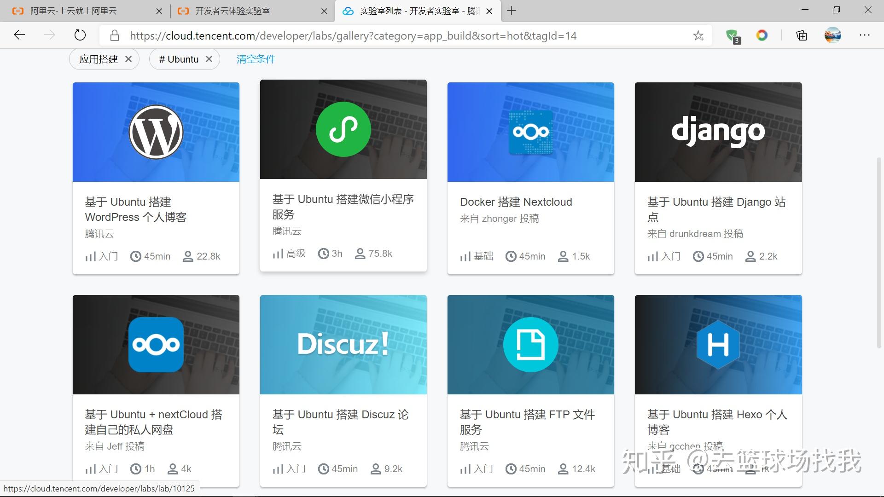This screenshot has height=497, width=884.
Task: Open the Discuz! logo card image
Action: [343, 345]
